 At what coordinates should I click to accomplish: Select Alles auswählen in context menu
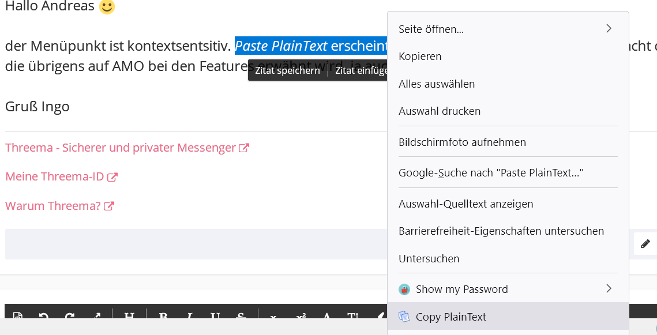click(x=437, y=84)
